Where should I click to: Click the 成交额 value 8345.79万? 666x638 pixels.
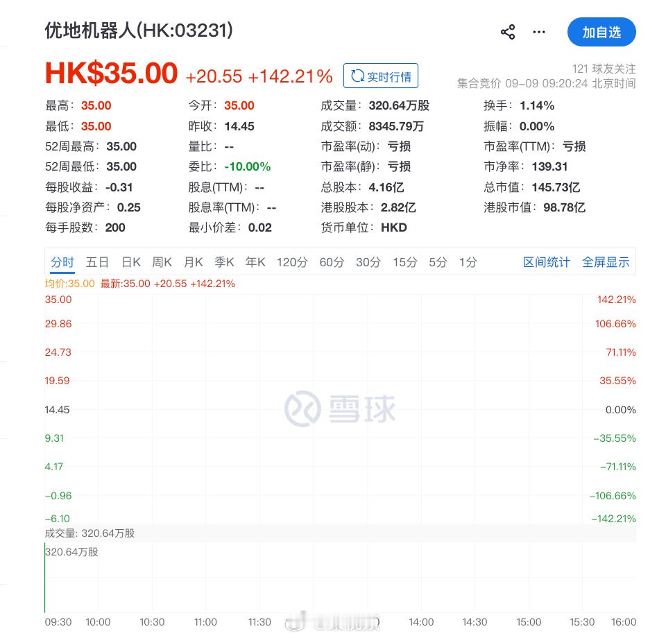click(396, 126)
